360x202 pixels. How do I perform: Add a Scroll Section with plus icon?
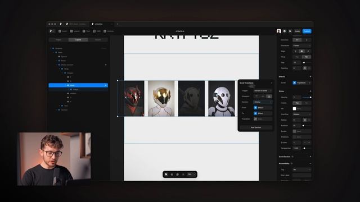click(x=310, y=157)
